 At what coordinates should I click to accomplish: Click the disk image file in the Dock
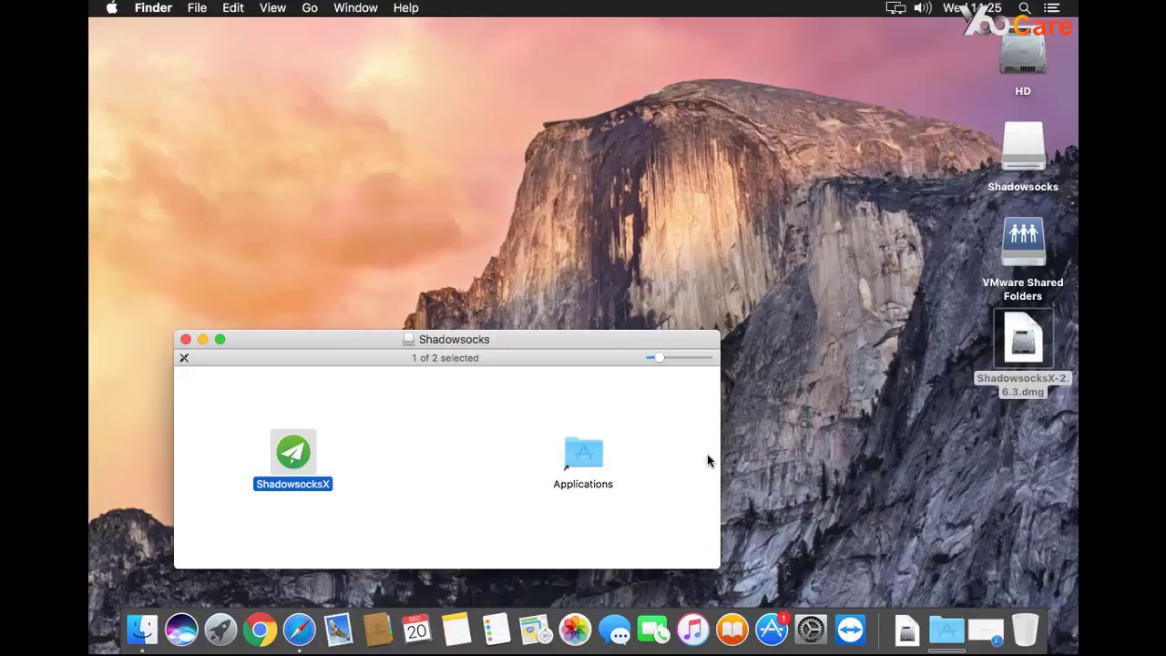[x=907, y=630]
